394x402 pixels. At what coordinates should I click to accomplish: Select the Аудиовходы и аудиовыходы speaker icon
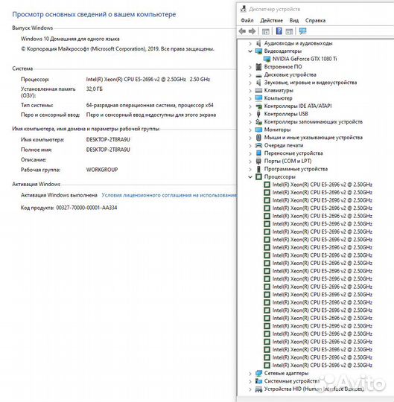(x=258, y=43)
